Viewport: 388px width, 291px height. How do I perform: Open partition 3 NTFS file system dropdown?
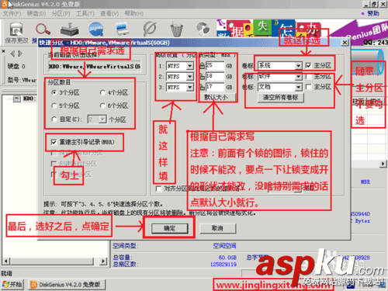(x=190, y=87)
